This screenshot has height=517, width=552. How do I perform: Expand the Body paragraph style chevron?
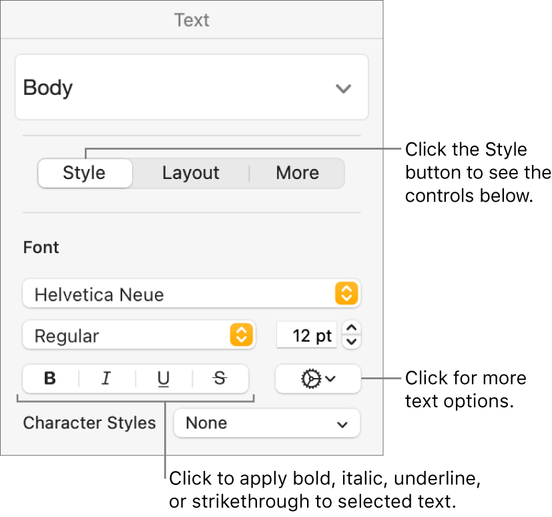(x=343, y=88)
